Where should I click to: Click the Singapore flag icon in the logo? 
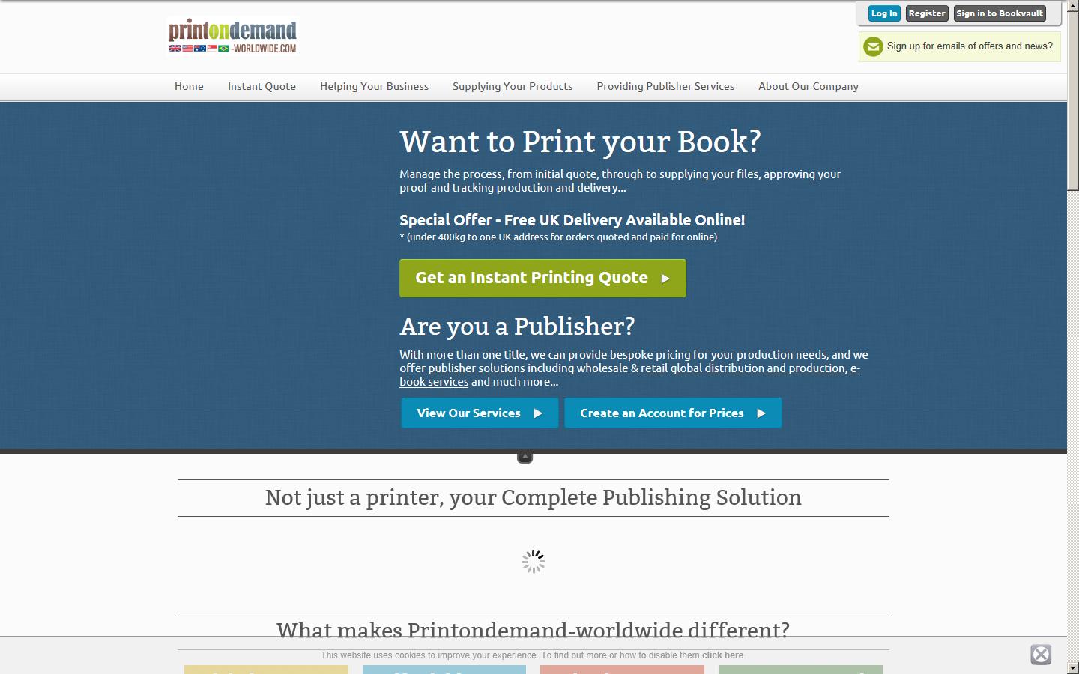pyautogui.click(x=212, y=49)
